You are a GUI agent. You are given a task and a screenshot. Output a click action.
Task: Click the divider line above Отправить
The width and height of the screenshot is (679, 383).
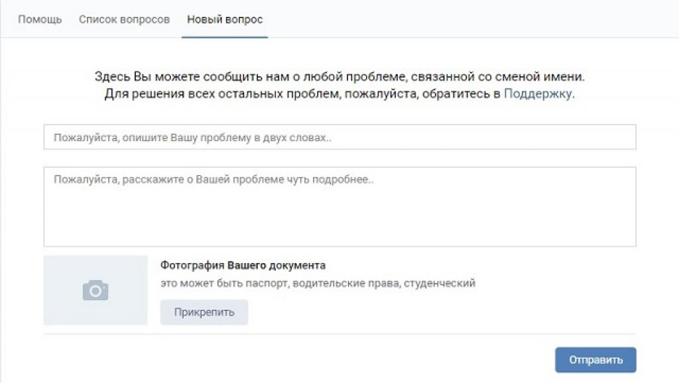tap(340, 334)
